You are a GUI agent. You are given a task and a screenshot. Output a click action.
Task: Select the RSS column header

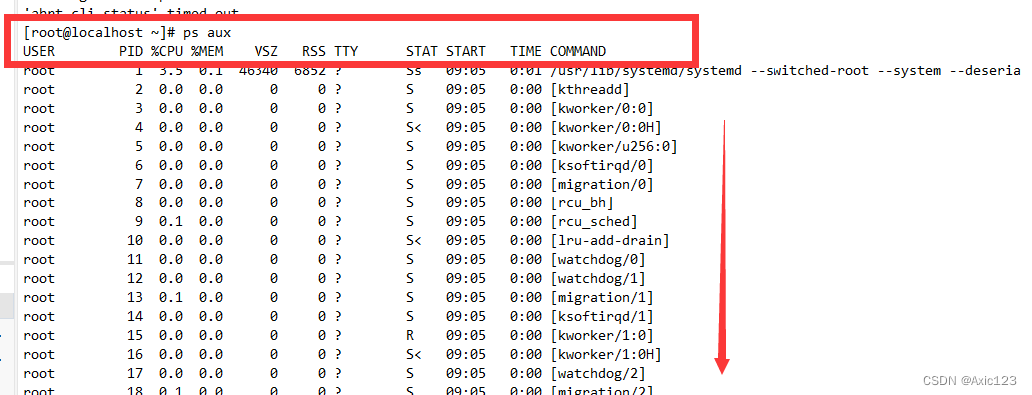click(314, 51)
